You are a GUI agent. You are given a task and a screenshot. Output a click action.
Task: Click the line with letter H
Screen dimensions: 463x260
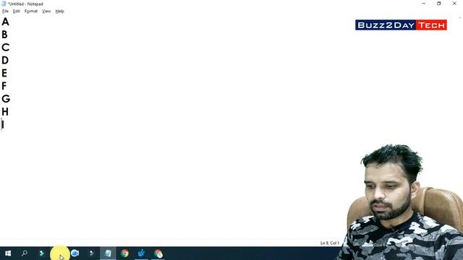pos(5,112)
